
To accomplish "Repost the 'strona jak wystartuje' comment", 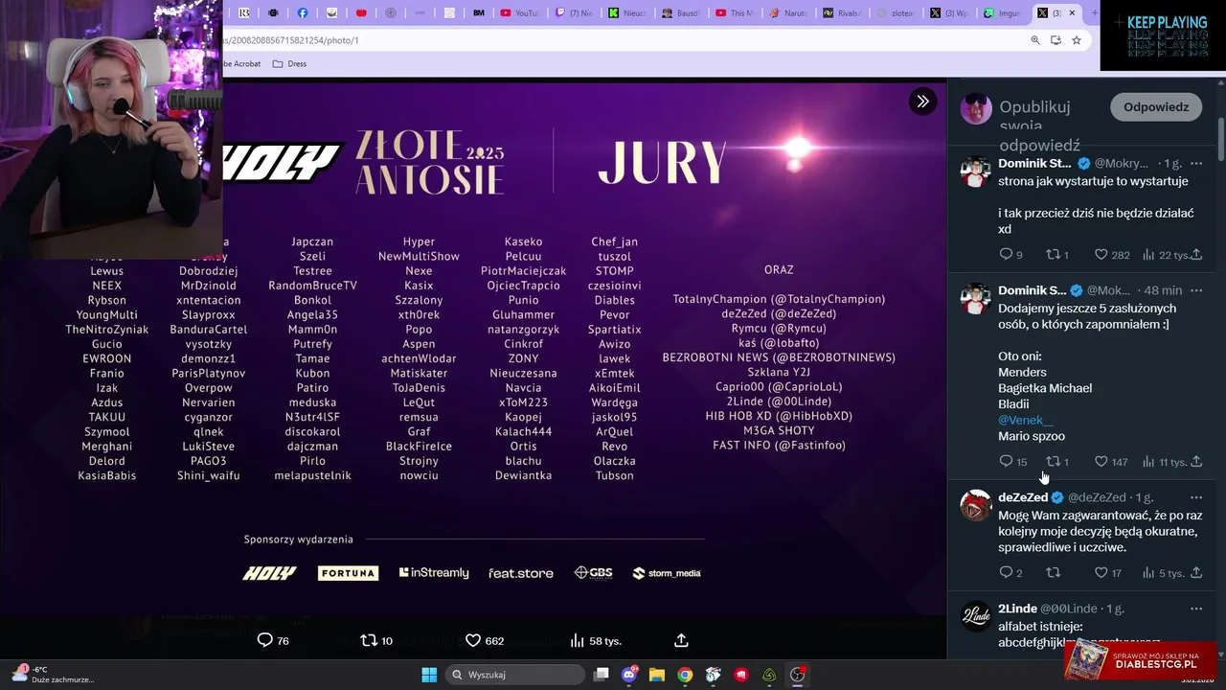I will 1056,255.
